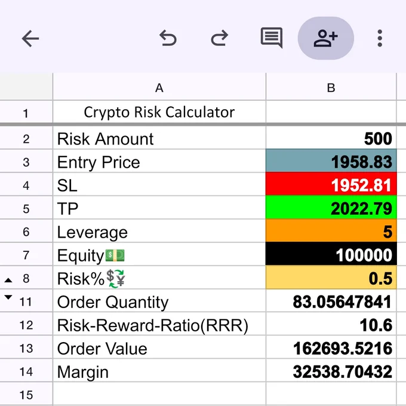
Task: Select the Entry Price label cell
Action: 159,161
